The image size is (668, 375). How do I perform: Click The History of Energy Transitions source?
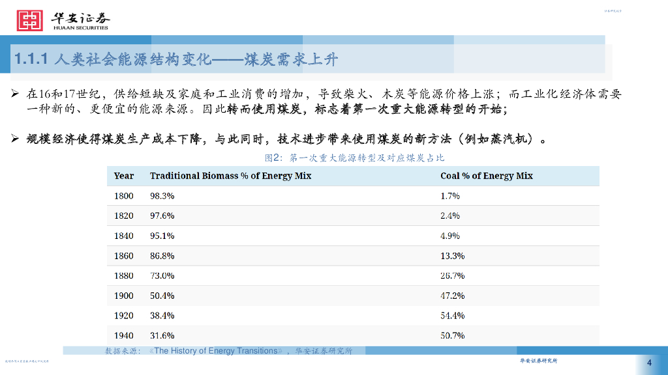tap(216, 351)
